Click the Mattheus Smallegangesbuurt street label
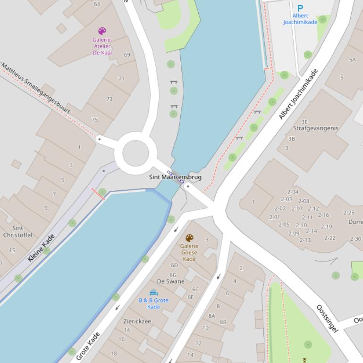Viewport: 363px width, 363px height. pyautogui.click(x=35, y=88)
